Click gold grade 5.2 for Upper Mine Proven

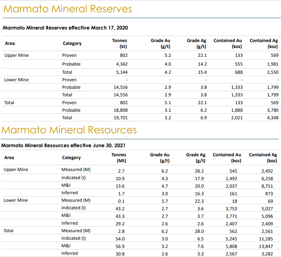pyautogui.click(x=168, y=55)
